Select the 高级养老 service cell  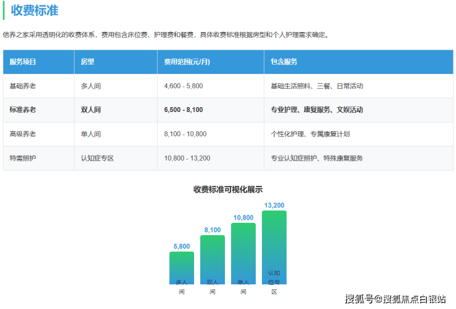(23, 134)
